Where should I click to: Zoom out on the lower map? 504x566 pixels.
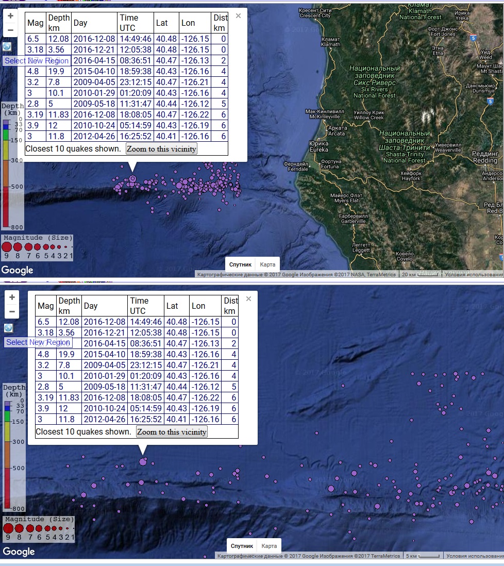[x=12, y=311]
